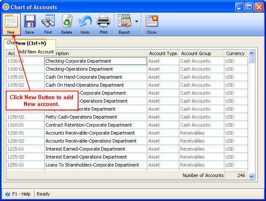Open Find with the binoculars icon
This screenshot has height=201, width=266.
[48, 21]
